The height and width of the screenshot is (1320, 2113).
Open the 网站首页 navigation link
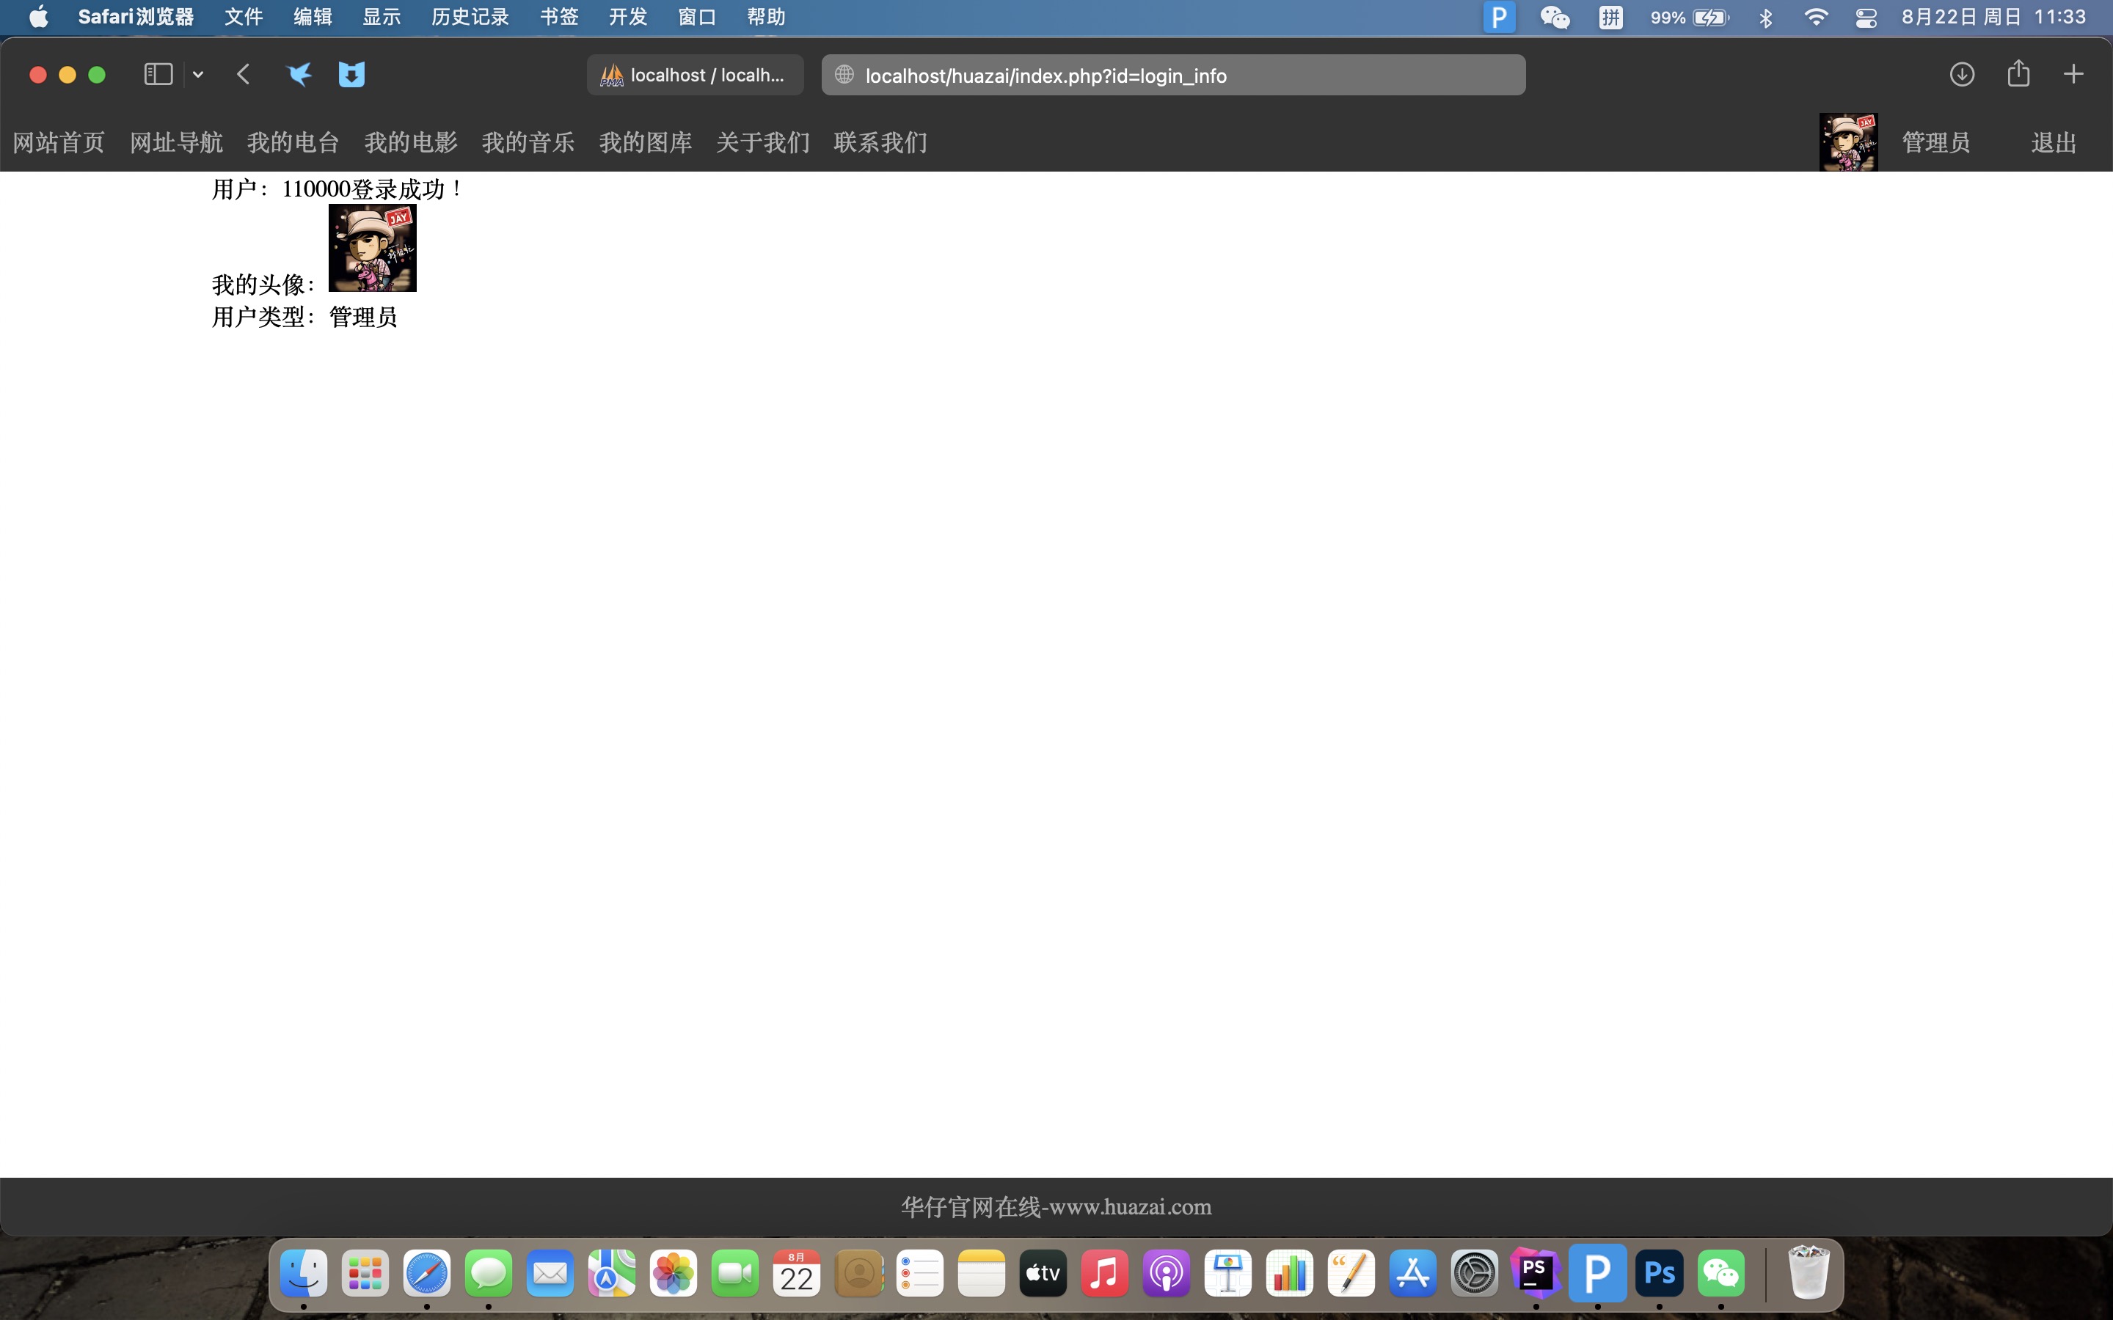click(59, 142)
